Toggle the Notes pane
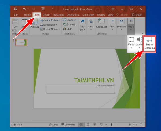The width and height of the screenshot is (161, 131). point(54,125)
